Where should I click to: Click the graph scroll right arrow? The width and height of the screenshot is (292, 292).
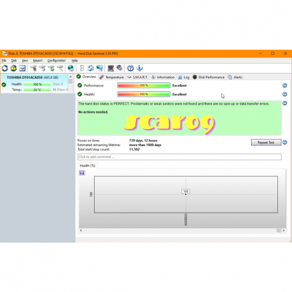coord(284,231)
